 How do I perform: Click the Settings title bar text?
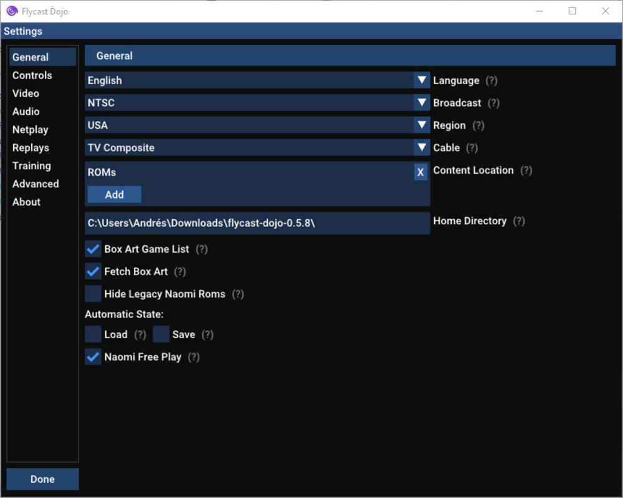(23, 31)
